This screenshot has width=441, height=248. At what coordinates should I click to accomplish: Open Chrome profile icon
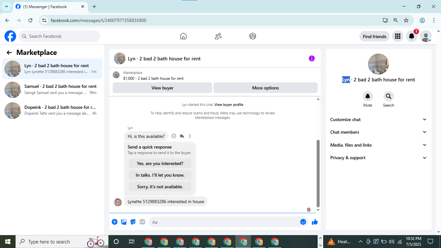pos(422,20)
